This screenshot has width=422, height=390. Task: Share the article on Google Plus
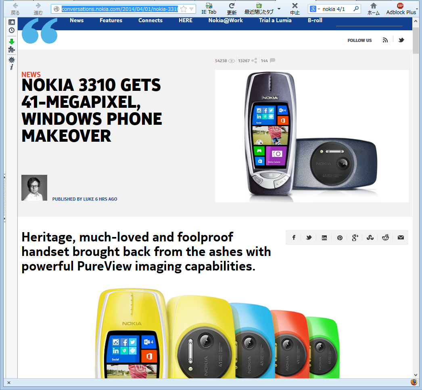pos(355,237)
